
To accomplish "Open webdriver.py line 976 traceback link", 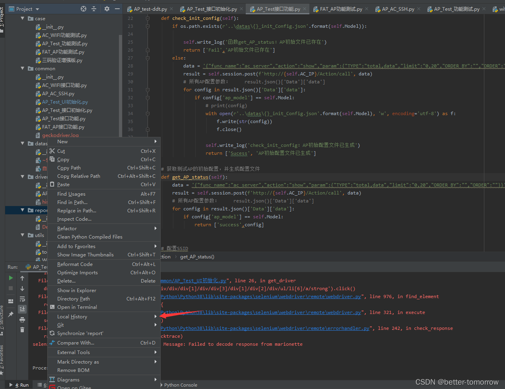I will tap(261, 297).
